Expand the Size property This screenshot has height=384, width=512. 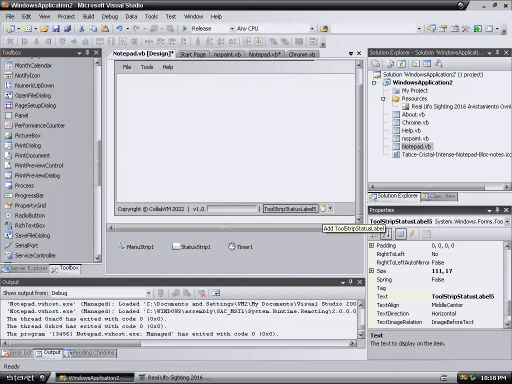pyautogui.click(x=371, y=270)
